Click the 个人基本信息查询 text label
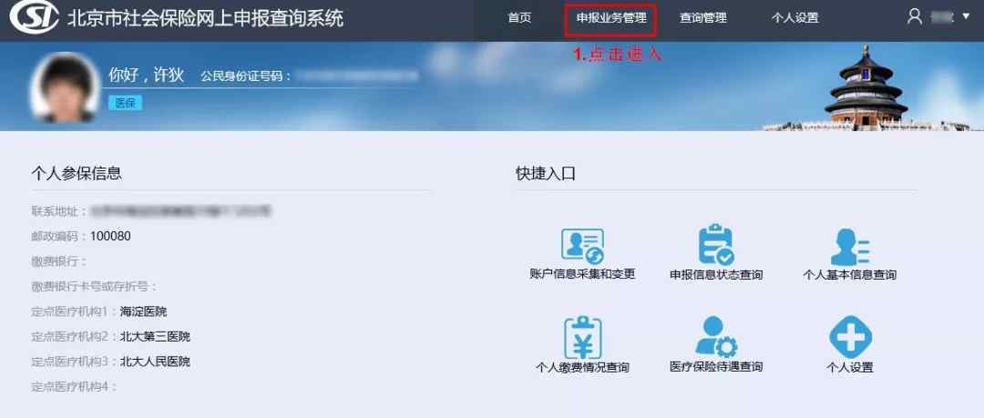This screenshot has height=418, width=984. [x=849, y=274]
